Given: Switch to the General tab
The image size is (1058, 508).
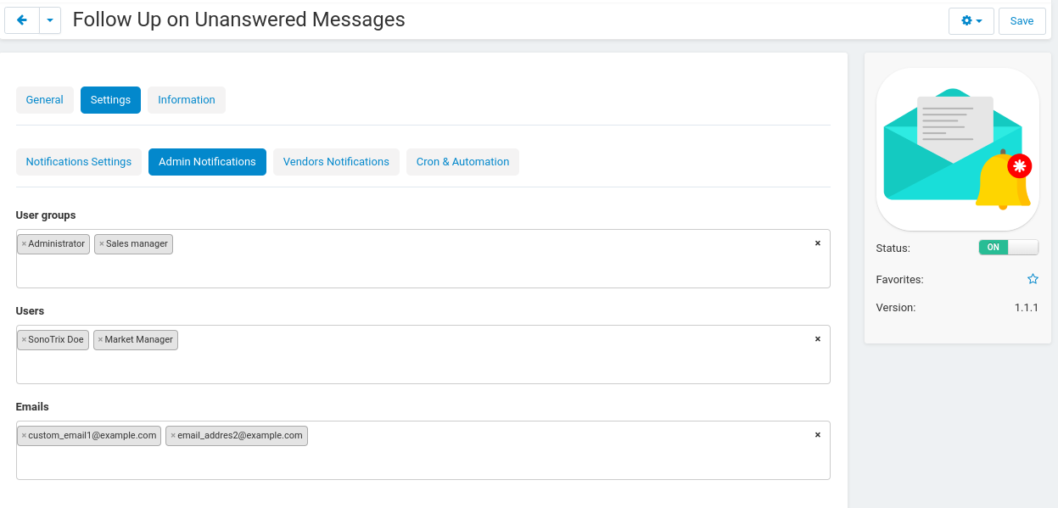Looking at the screenshot, I should (45, 100).
